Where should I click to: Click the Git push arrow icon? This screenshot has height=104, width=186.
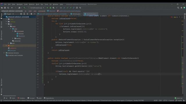pos(71,8)
